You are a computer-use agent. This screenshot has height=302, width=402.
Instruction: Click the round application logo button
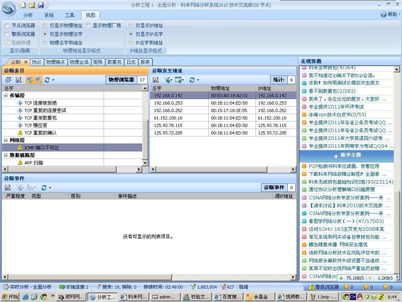point(9,8)
